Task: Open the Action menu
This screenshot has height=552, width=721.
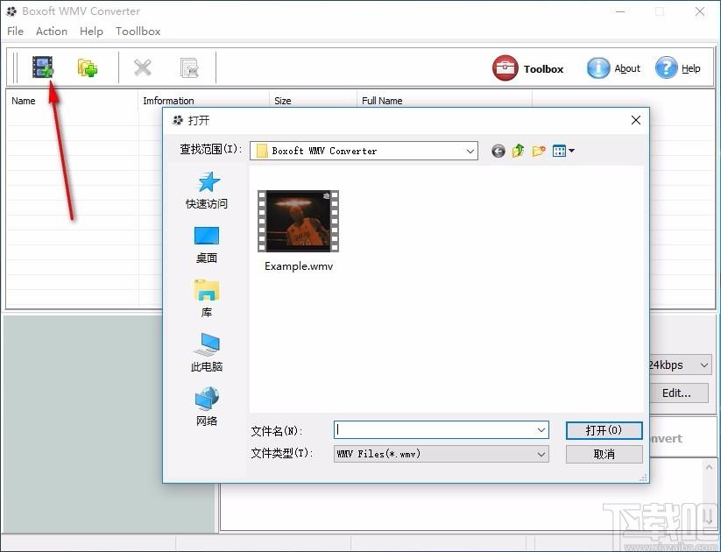Action: (x=52, y=32)
